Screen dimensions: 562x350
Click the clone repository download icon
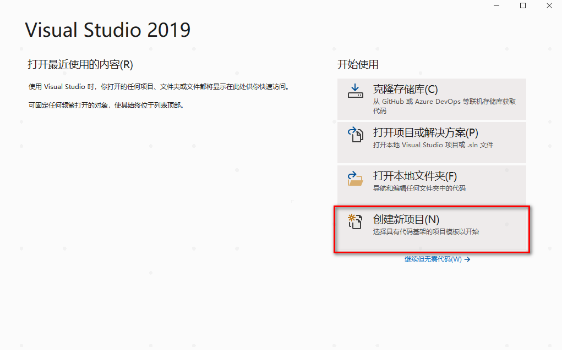pyautogui.click(x=355, y=91)
